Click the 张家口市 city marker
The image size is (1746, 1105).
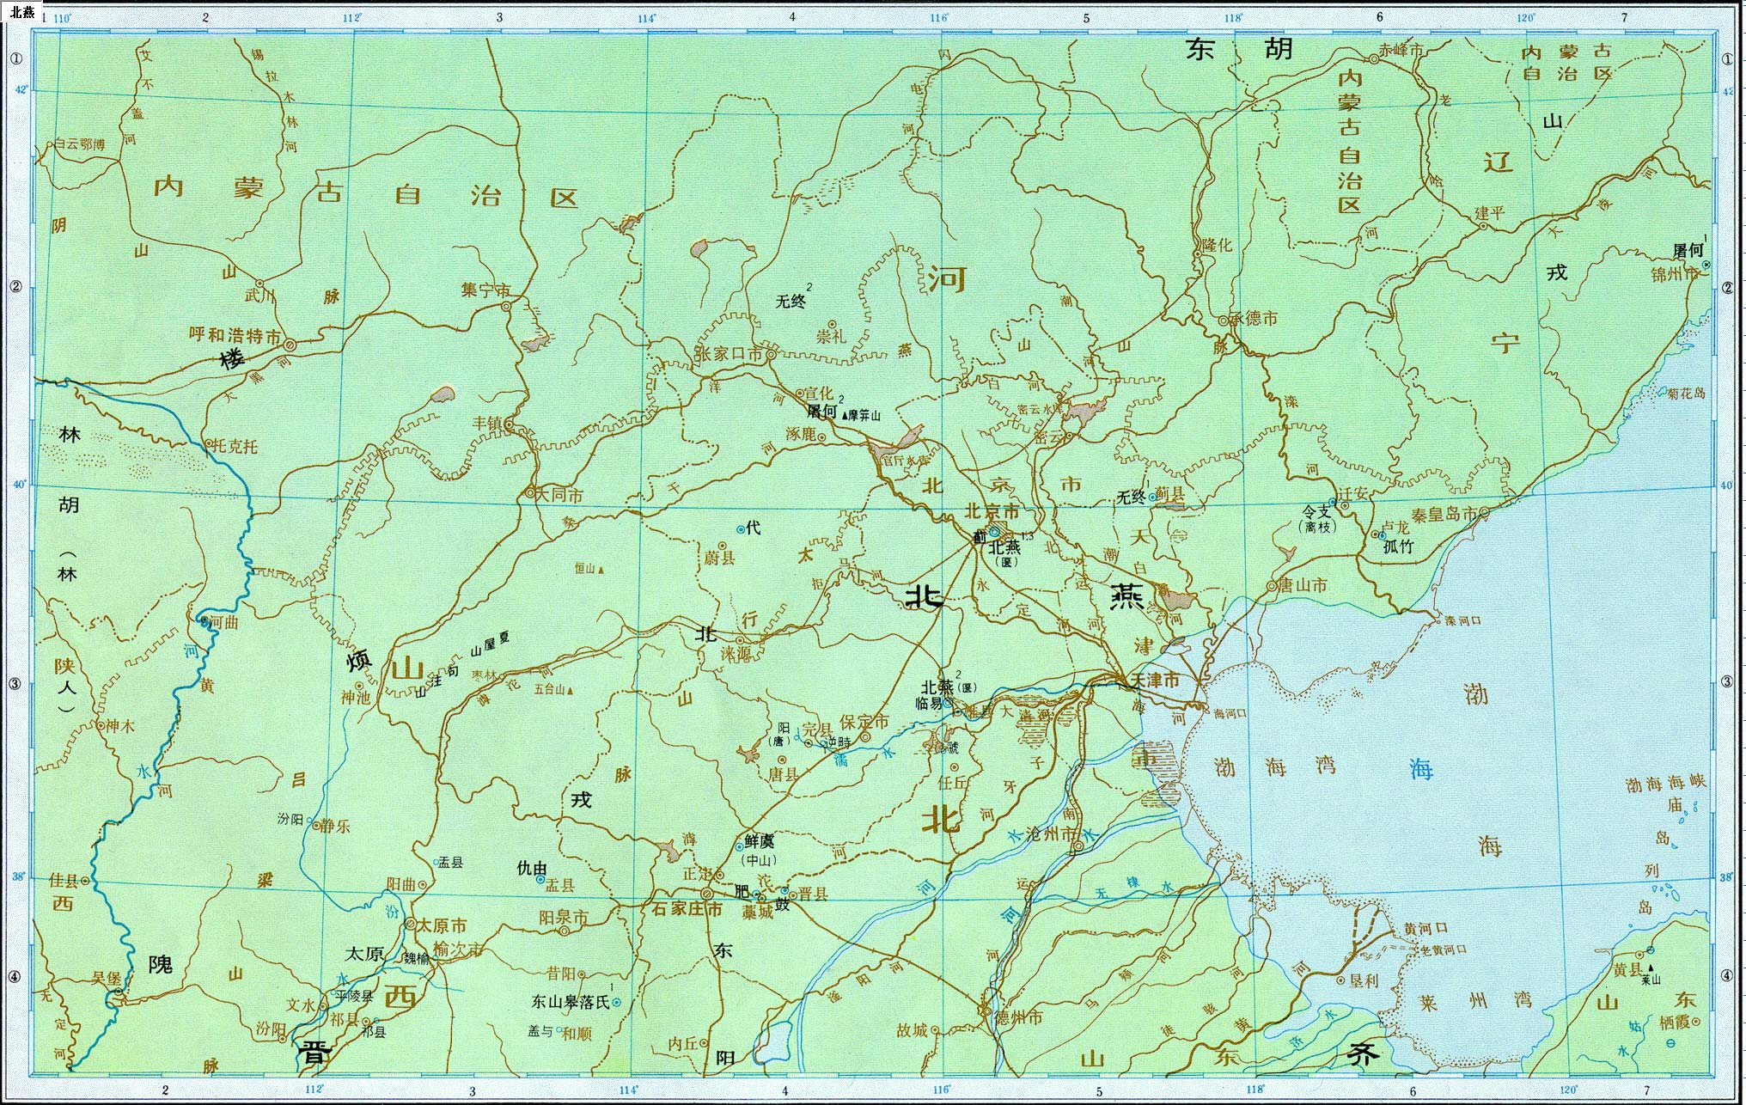pyautogui.click(x=771, y=354)
